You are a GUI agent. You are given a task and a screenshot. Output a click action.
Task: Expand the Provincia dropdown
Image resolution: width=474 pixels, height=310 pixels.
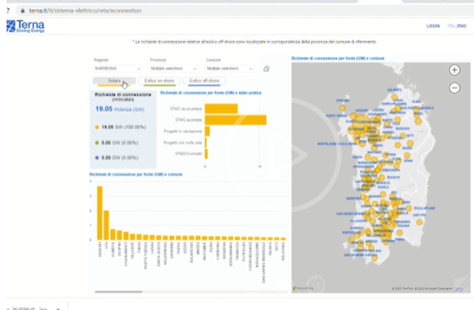pos(174,69)
